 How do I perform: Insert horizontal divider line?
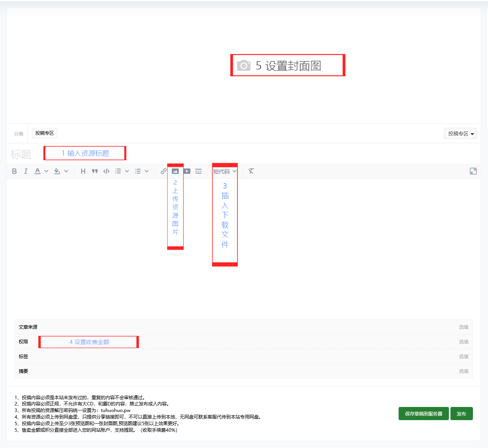(199, 171)
